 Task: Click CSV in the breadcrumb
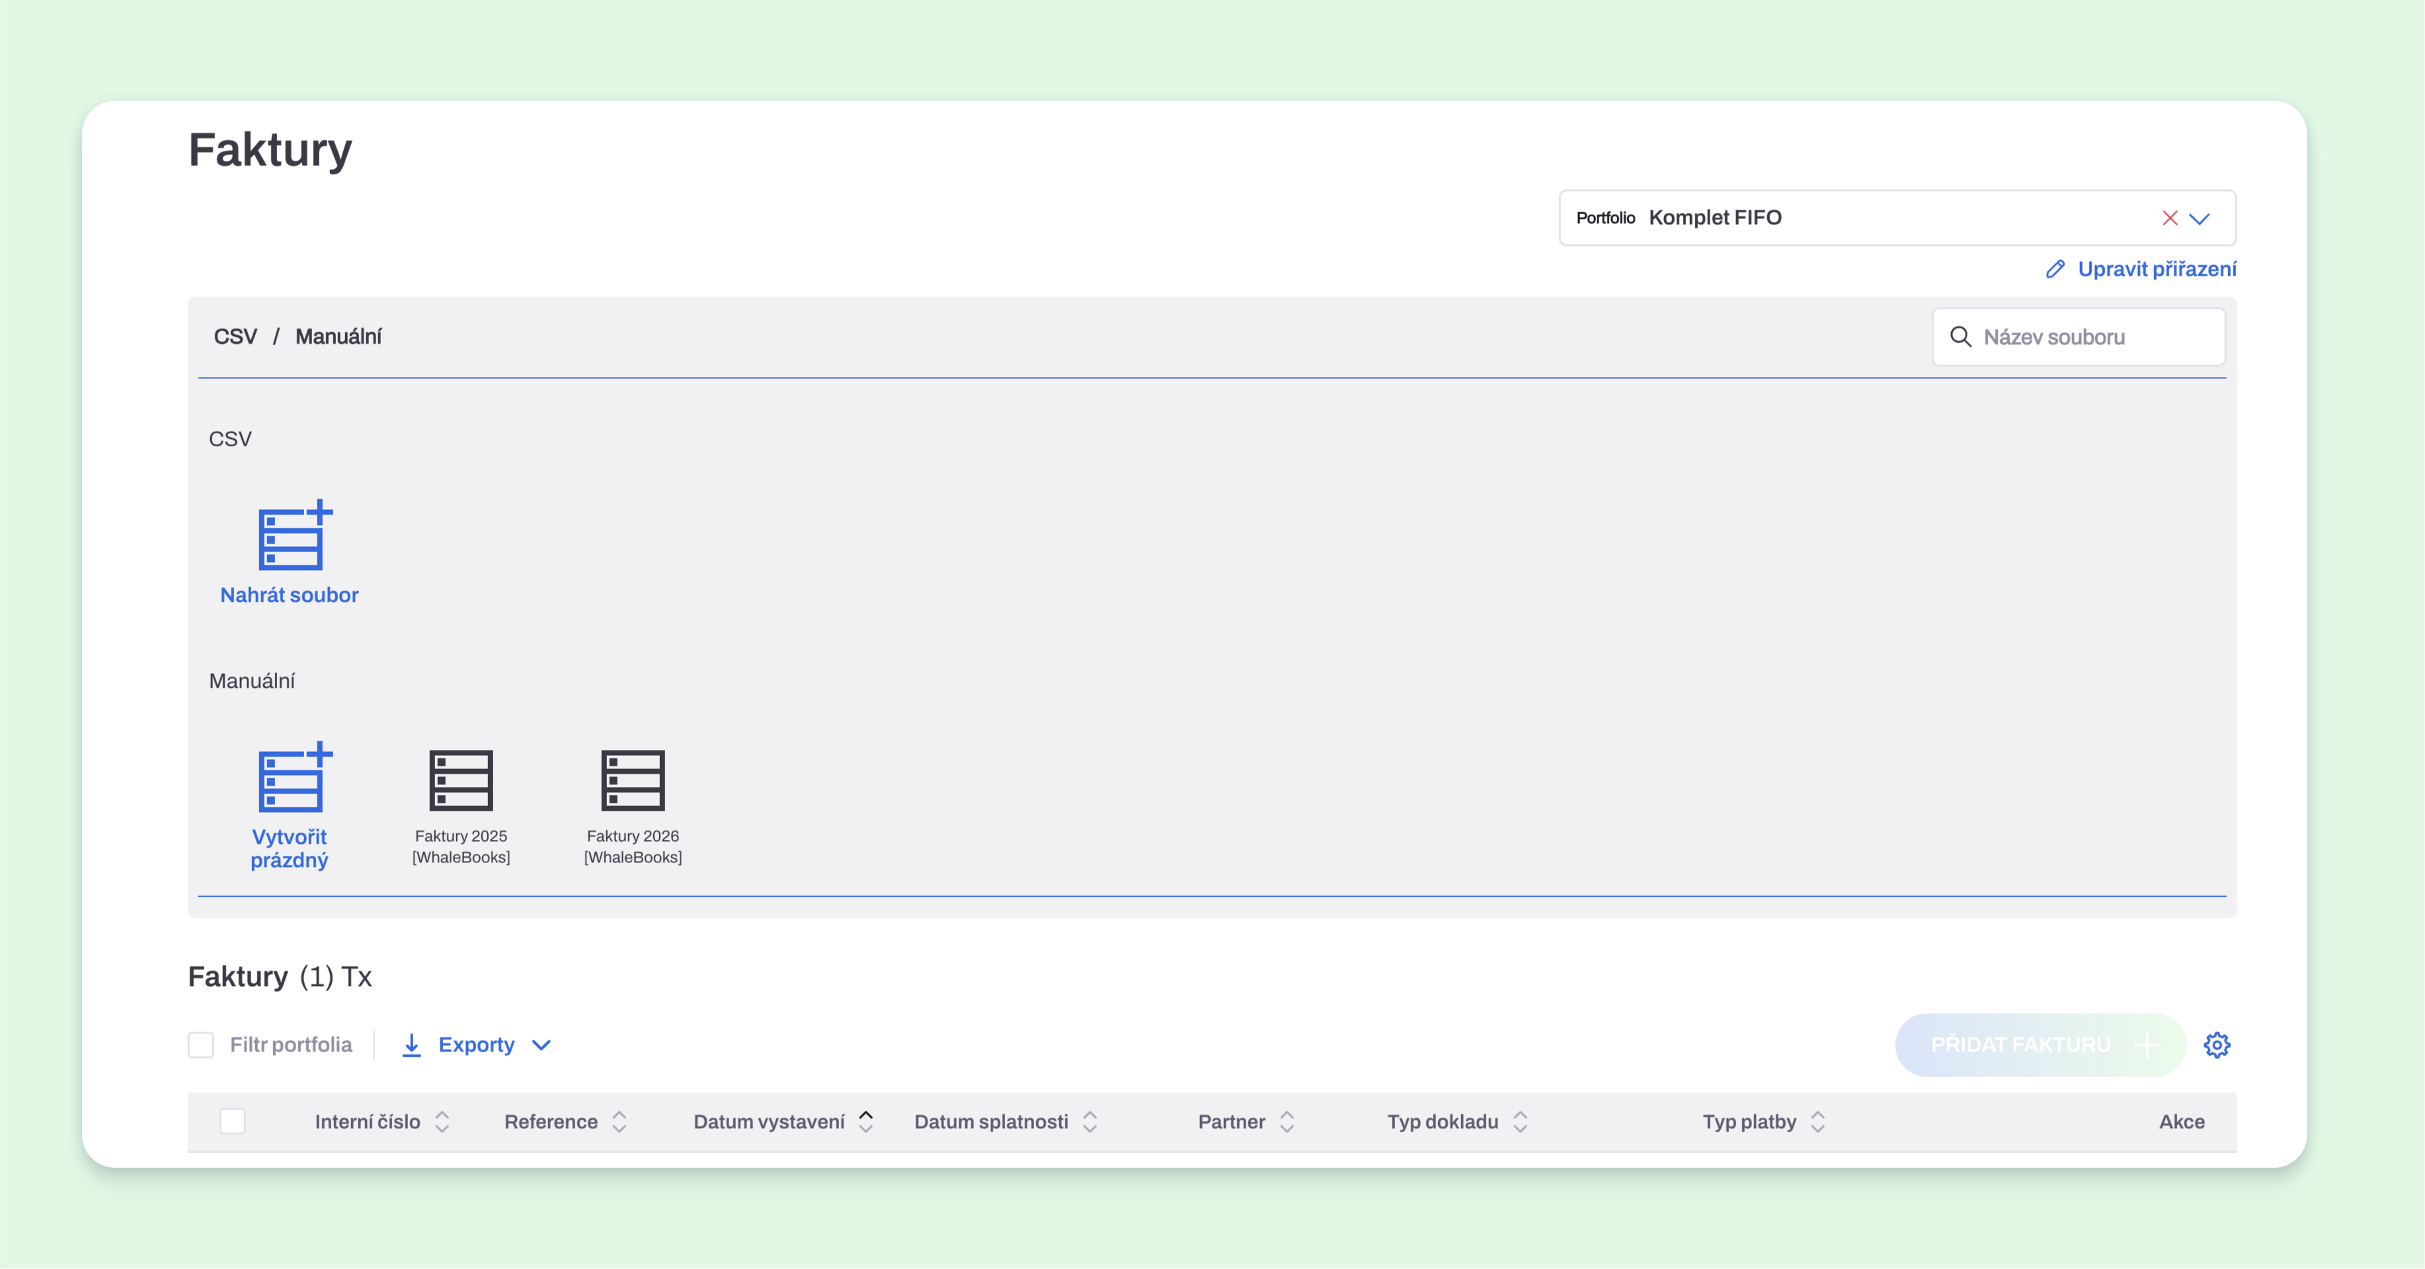(x=235, y=337)
